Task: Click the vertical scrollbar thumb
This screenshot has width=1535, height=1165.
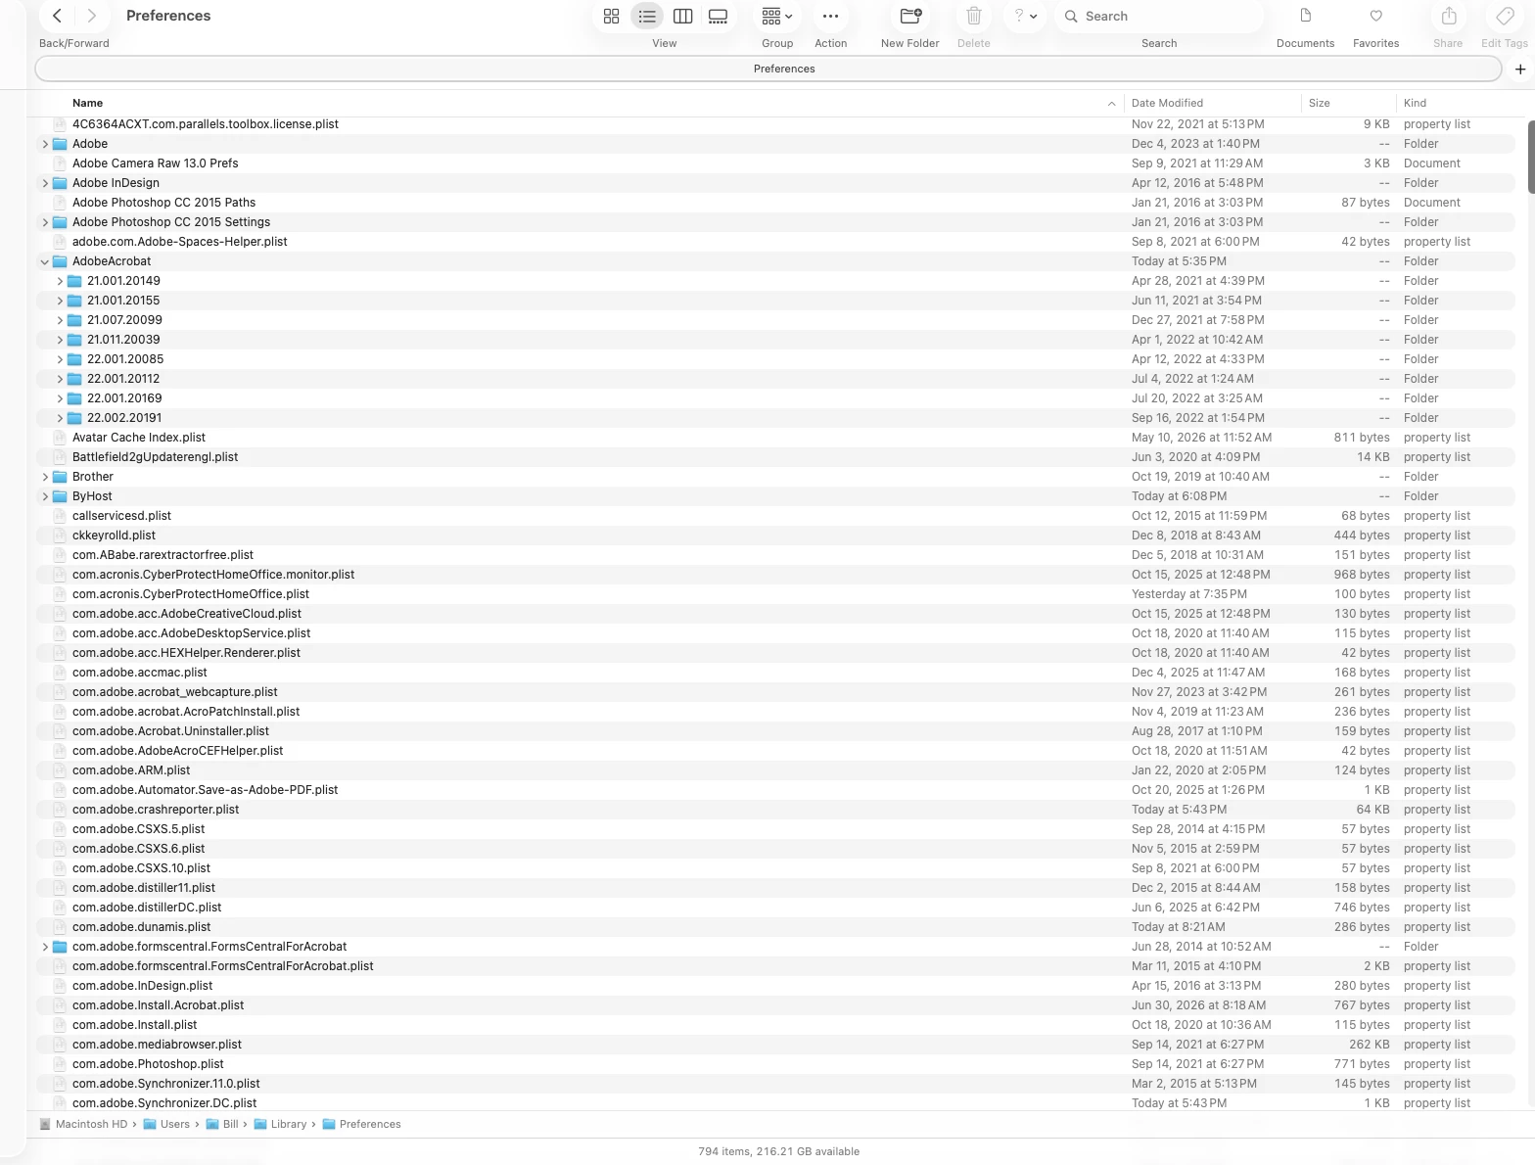Action: coord(1530,157)
